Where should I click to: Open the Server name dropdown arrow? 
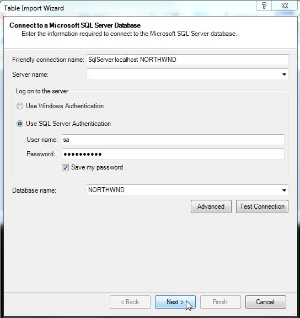tap(284, 75)
